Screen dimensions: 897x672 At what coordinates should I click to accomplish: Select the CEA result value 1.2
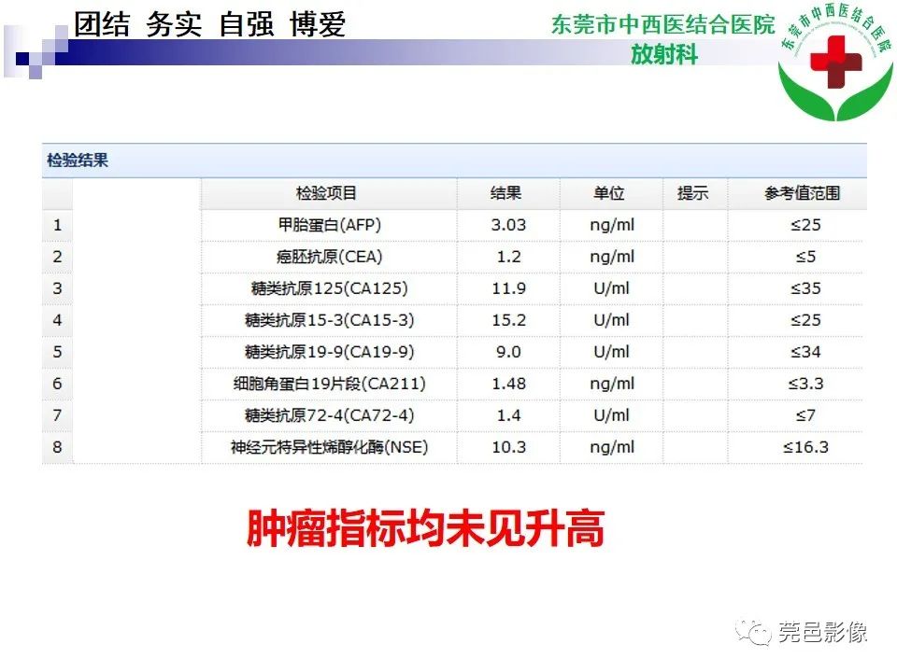click(508, 257)
